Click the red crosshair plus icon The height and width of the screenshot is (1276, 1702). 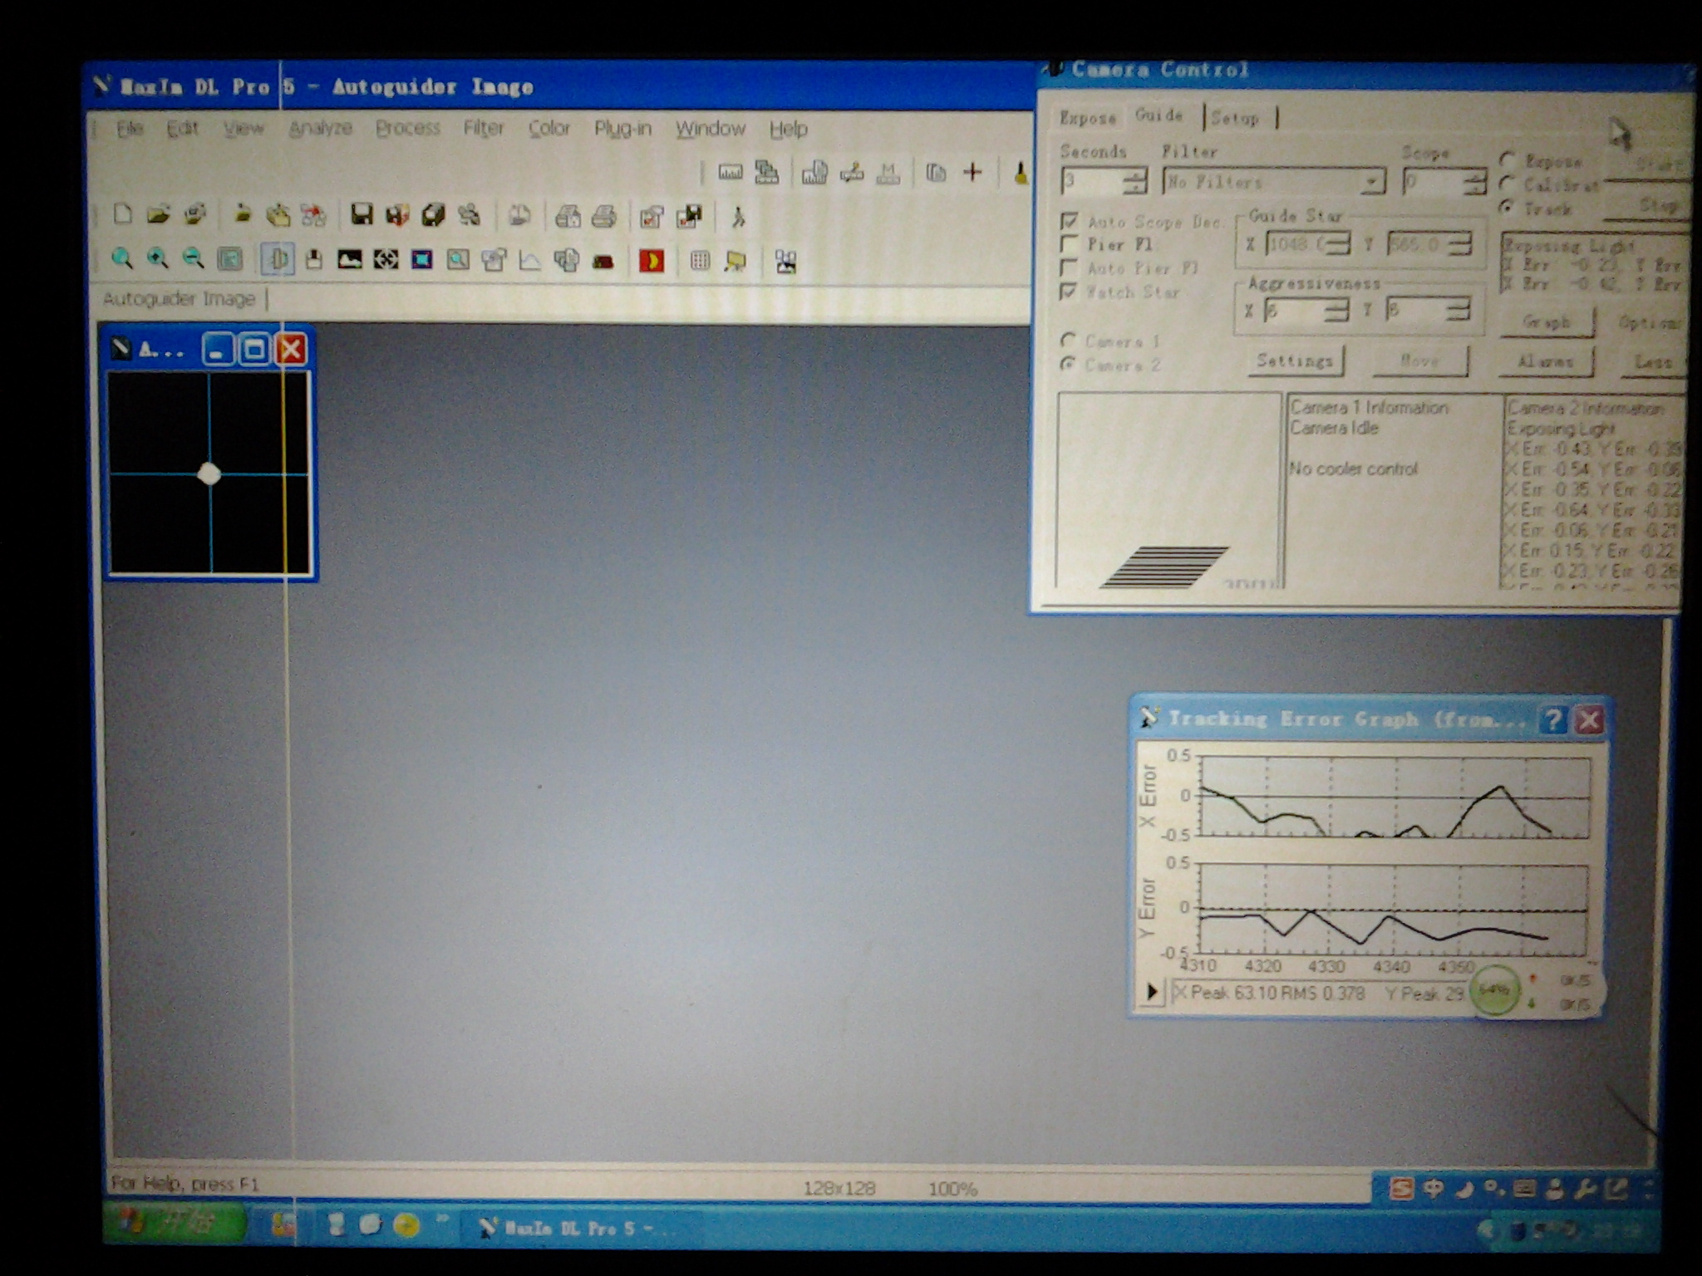(972, 173)
